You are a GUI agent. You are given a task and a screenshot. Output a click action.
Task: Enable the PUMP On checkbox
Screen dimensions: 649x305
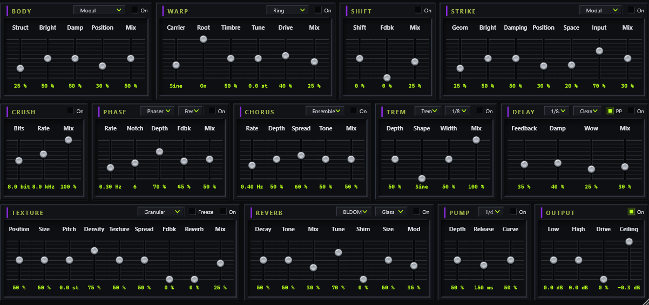(513, 212)
